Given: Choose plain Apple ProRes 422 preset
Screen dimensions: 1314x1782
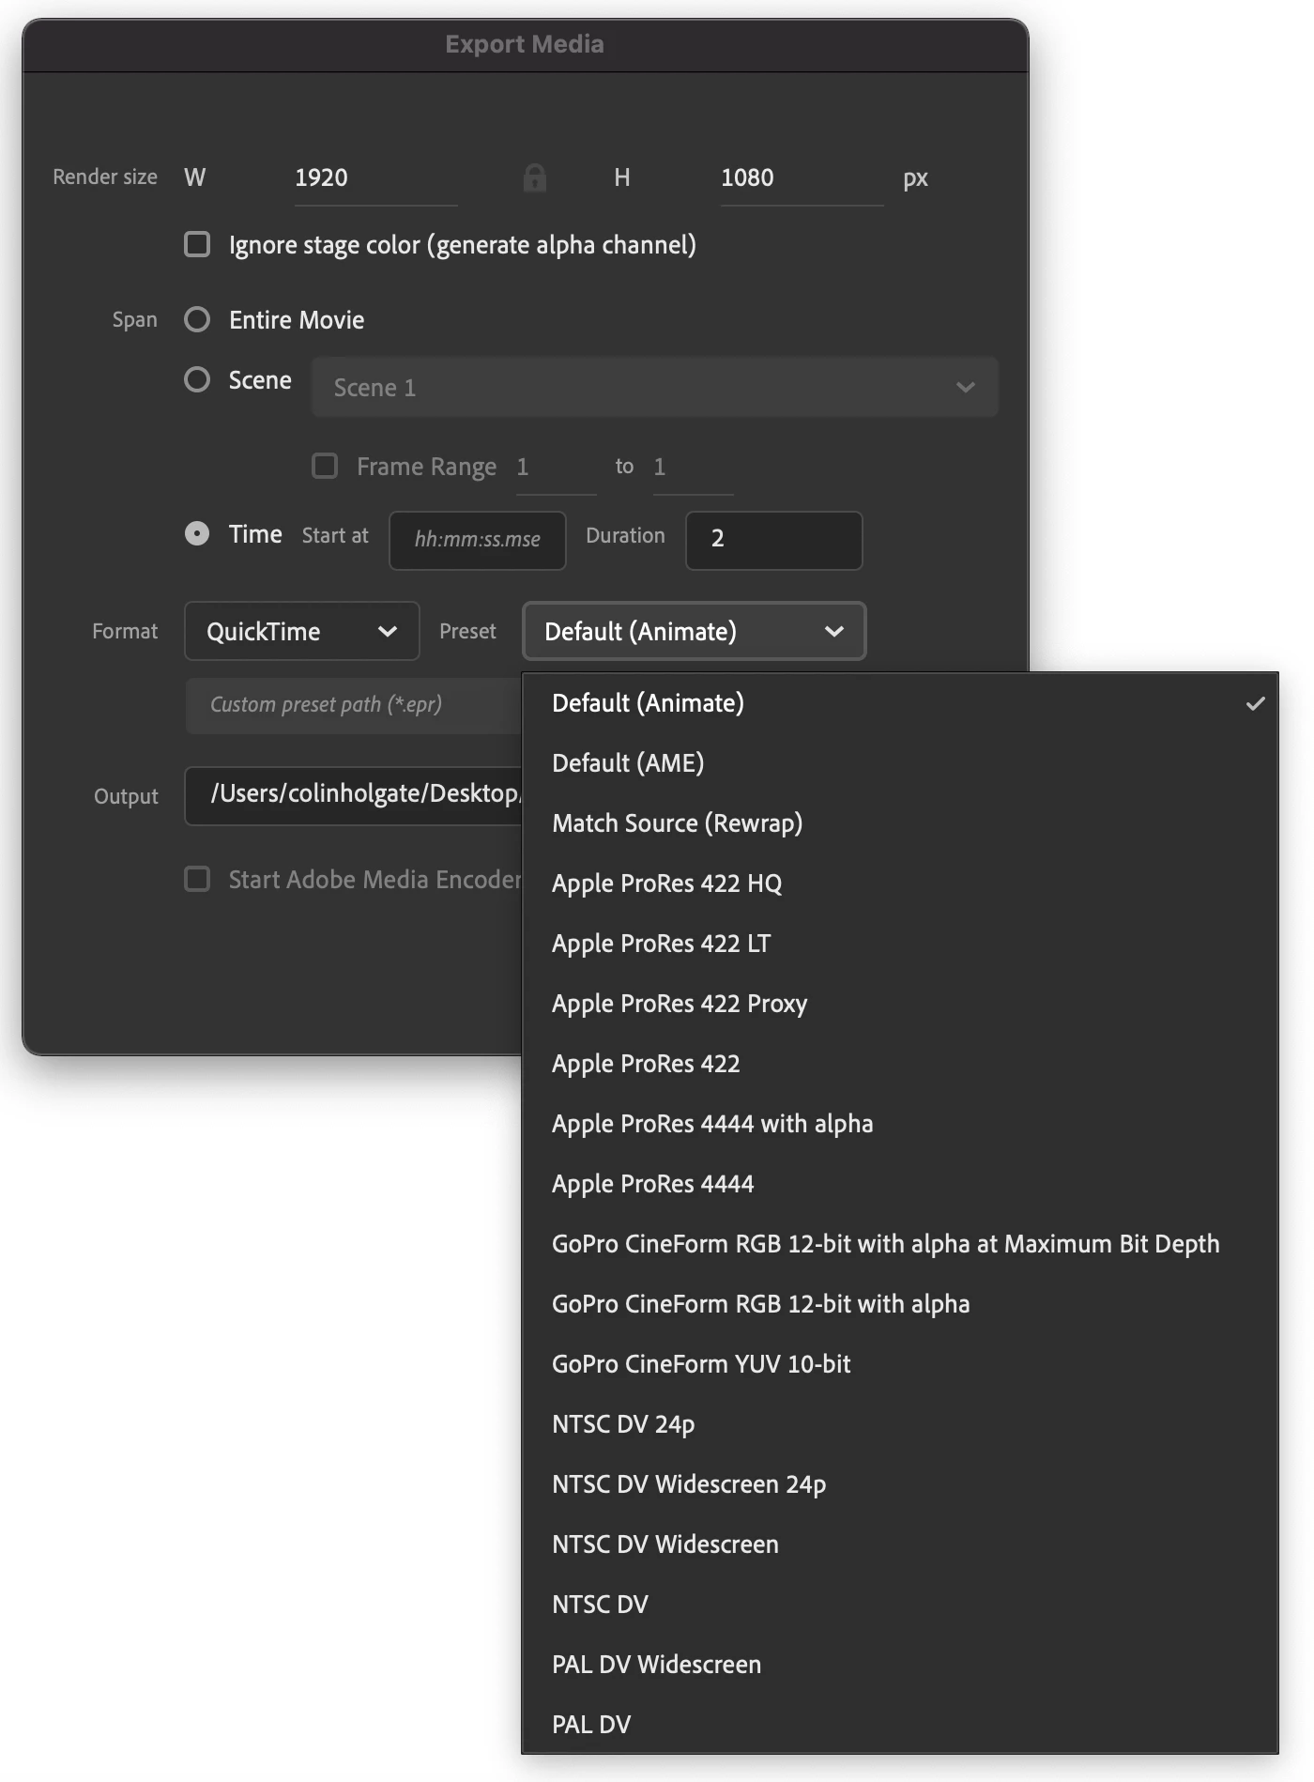Looking at the screenshot, I should pyautogui.click(x=900, y=1064).
